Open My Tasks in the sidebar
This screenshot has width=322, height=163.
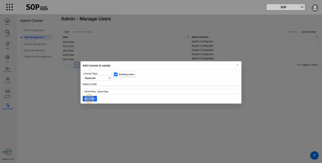7,69
